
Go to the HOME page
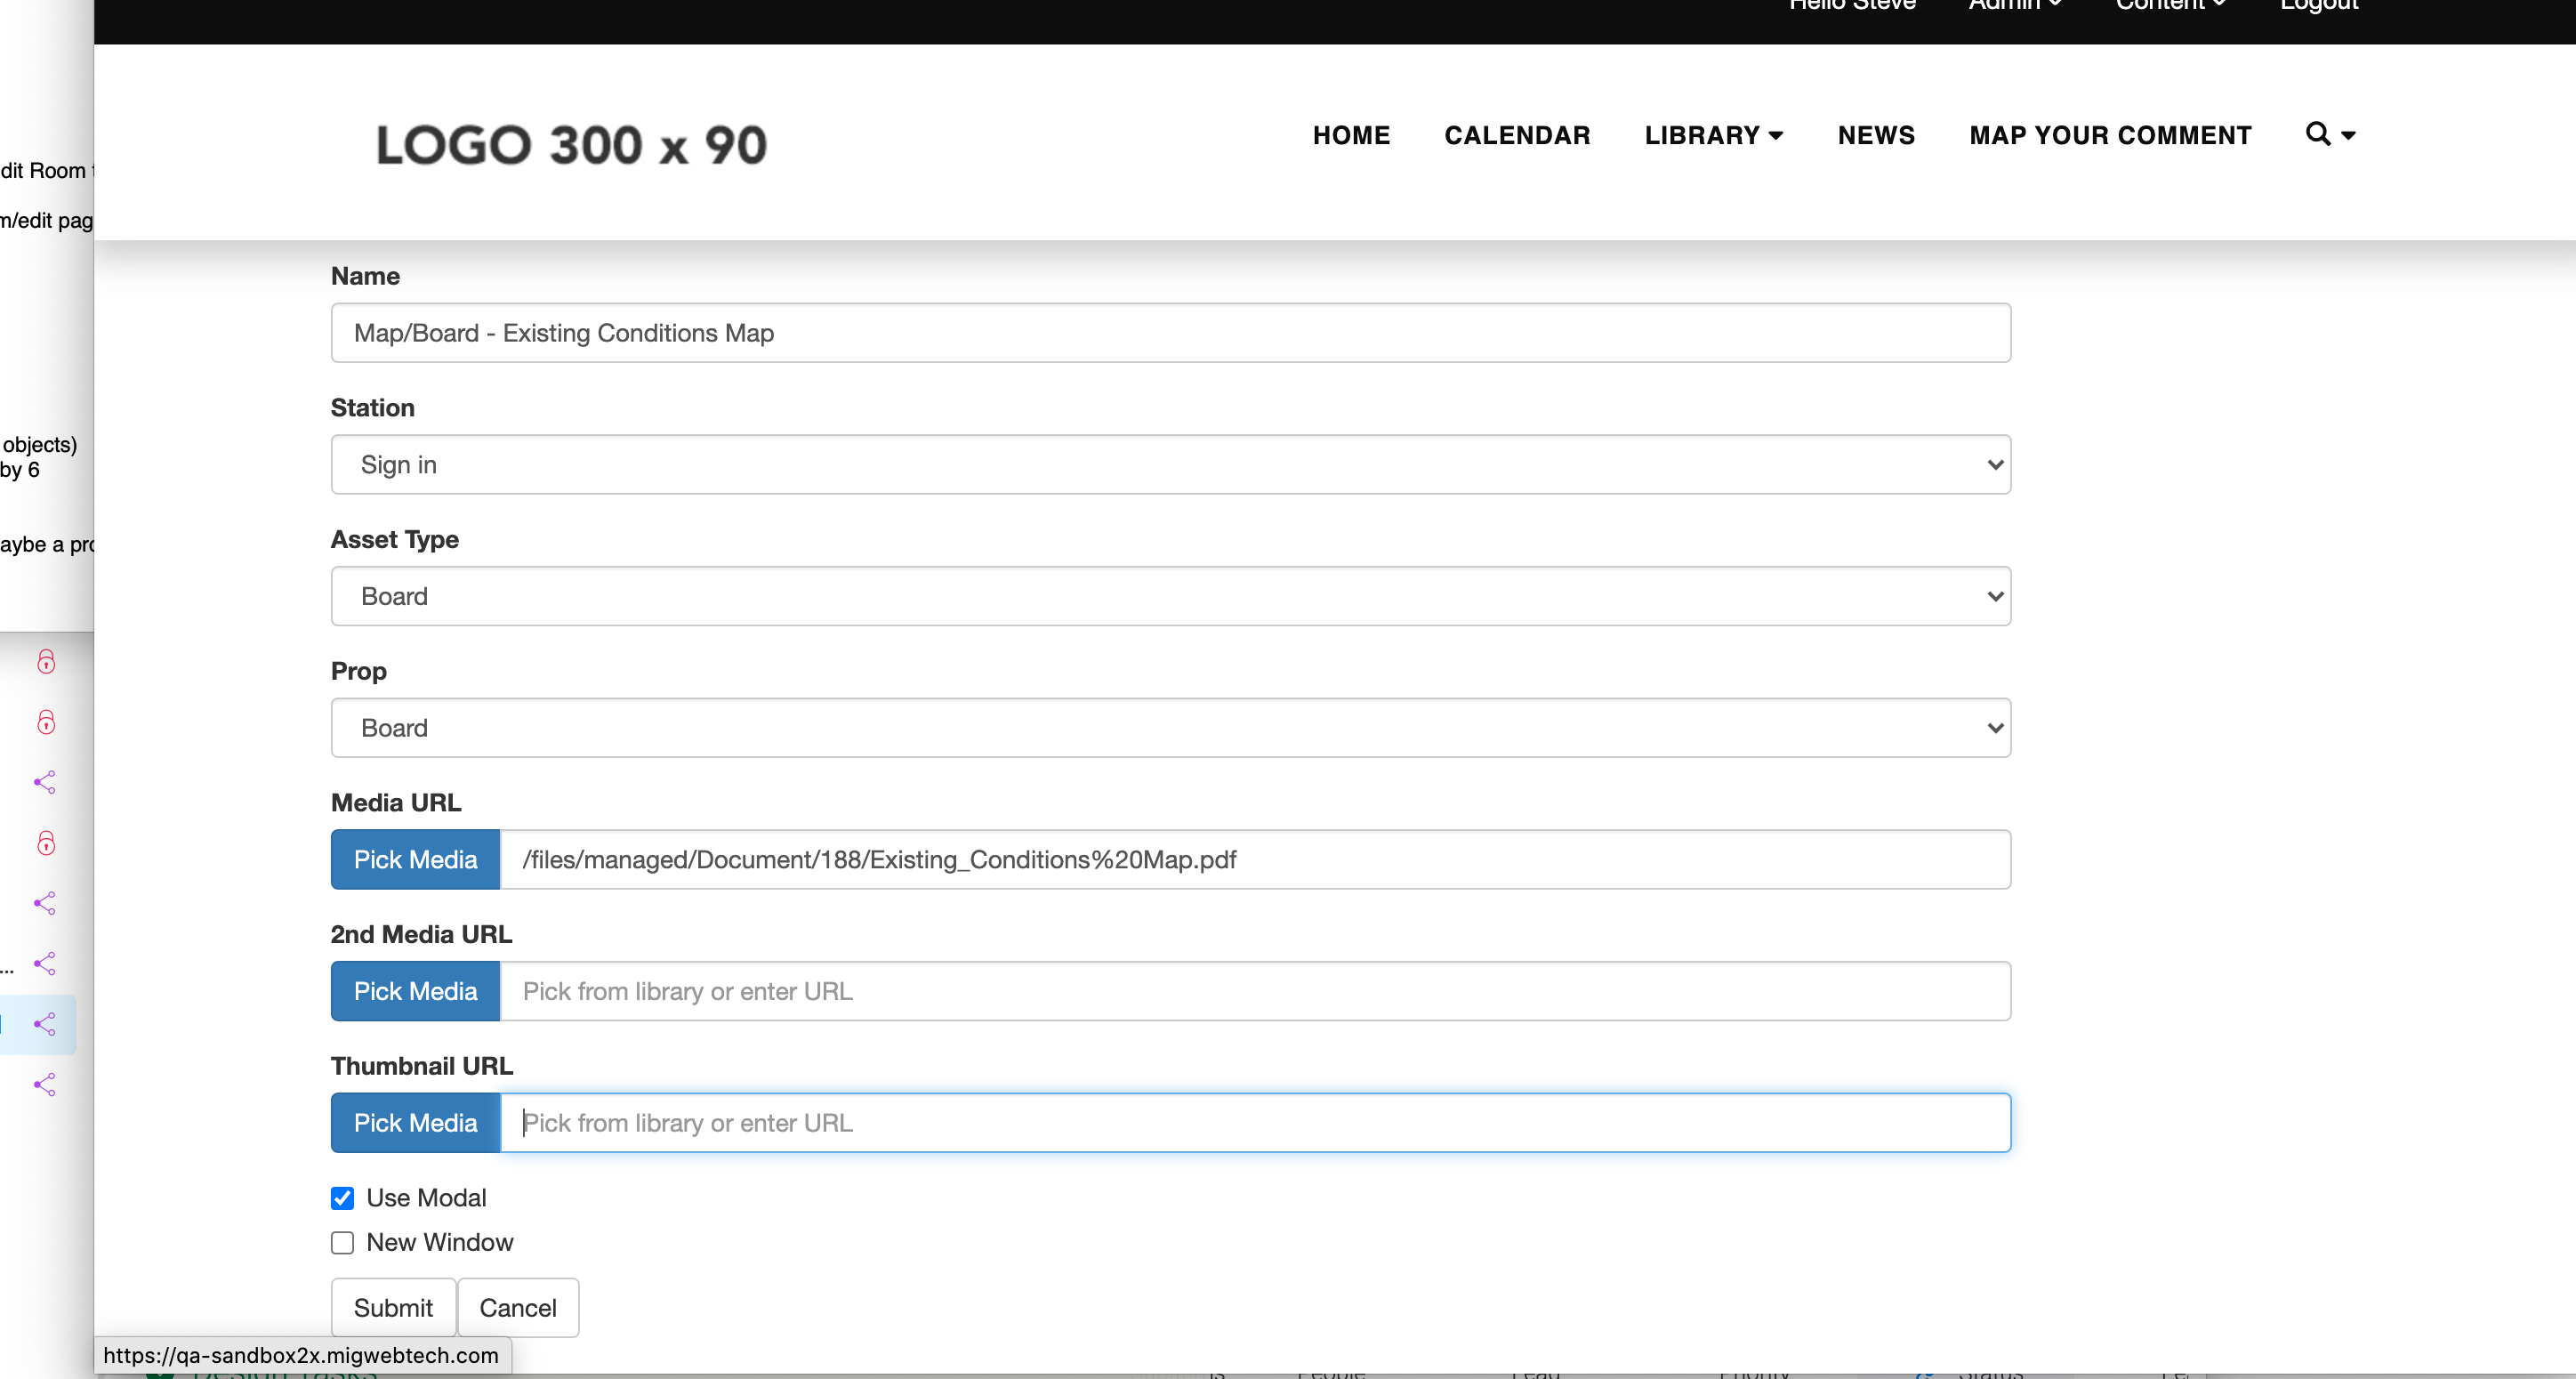(1351, 135)
